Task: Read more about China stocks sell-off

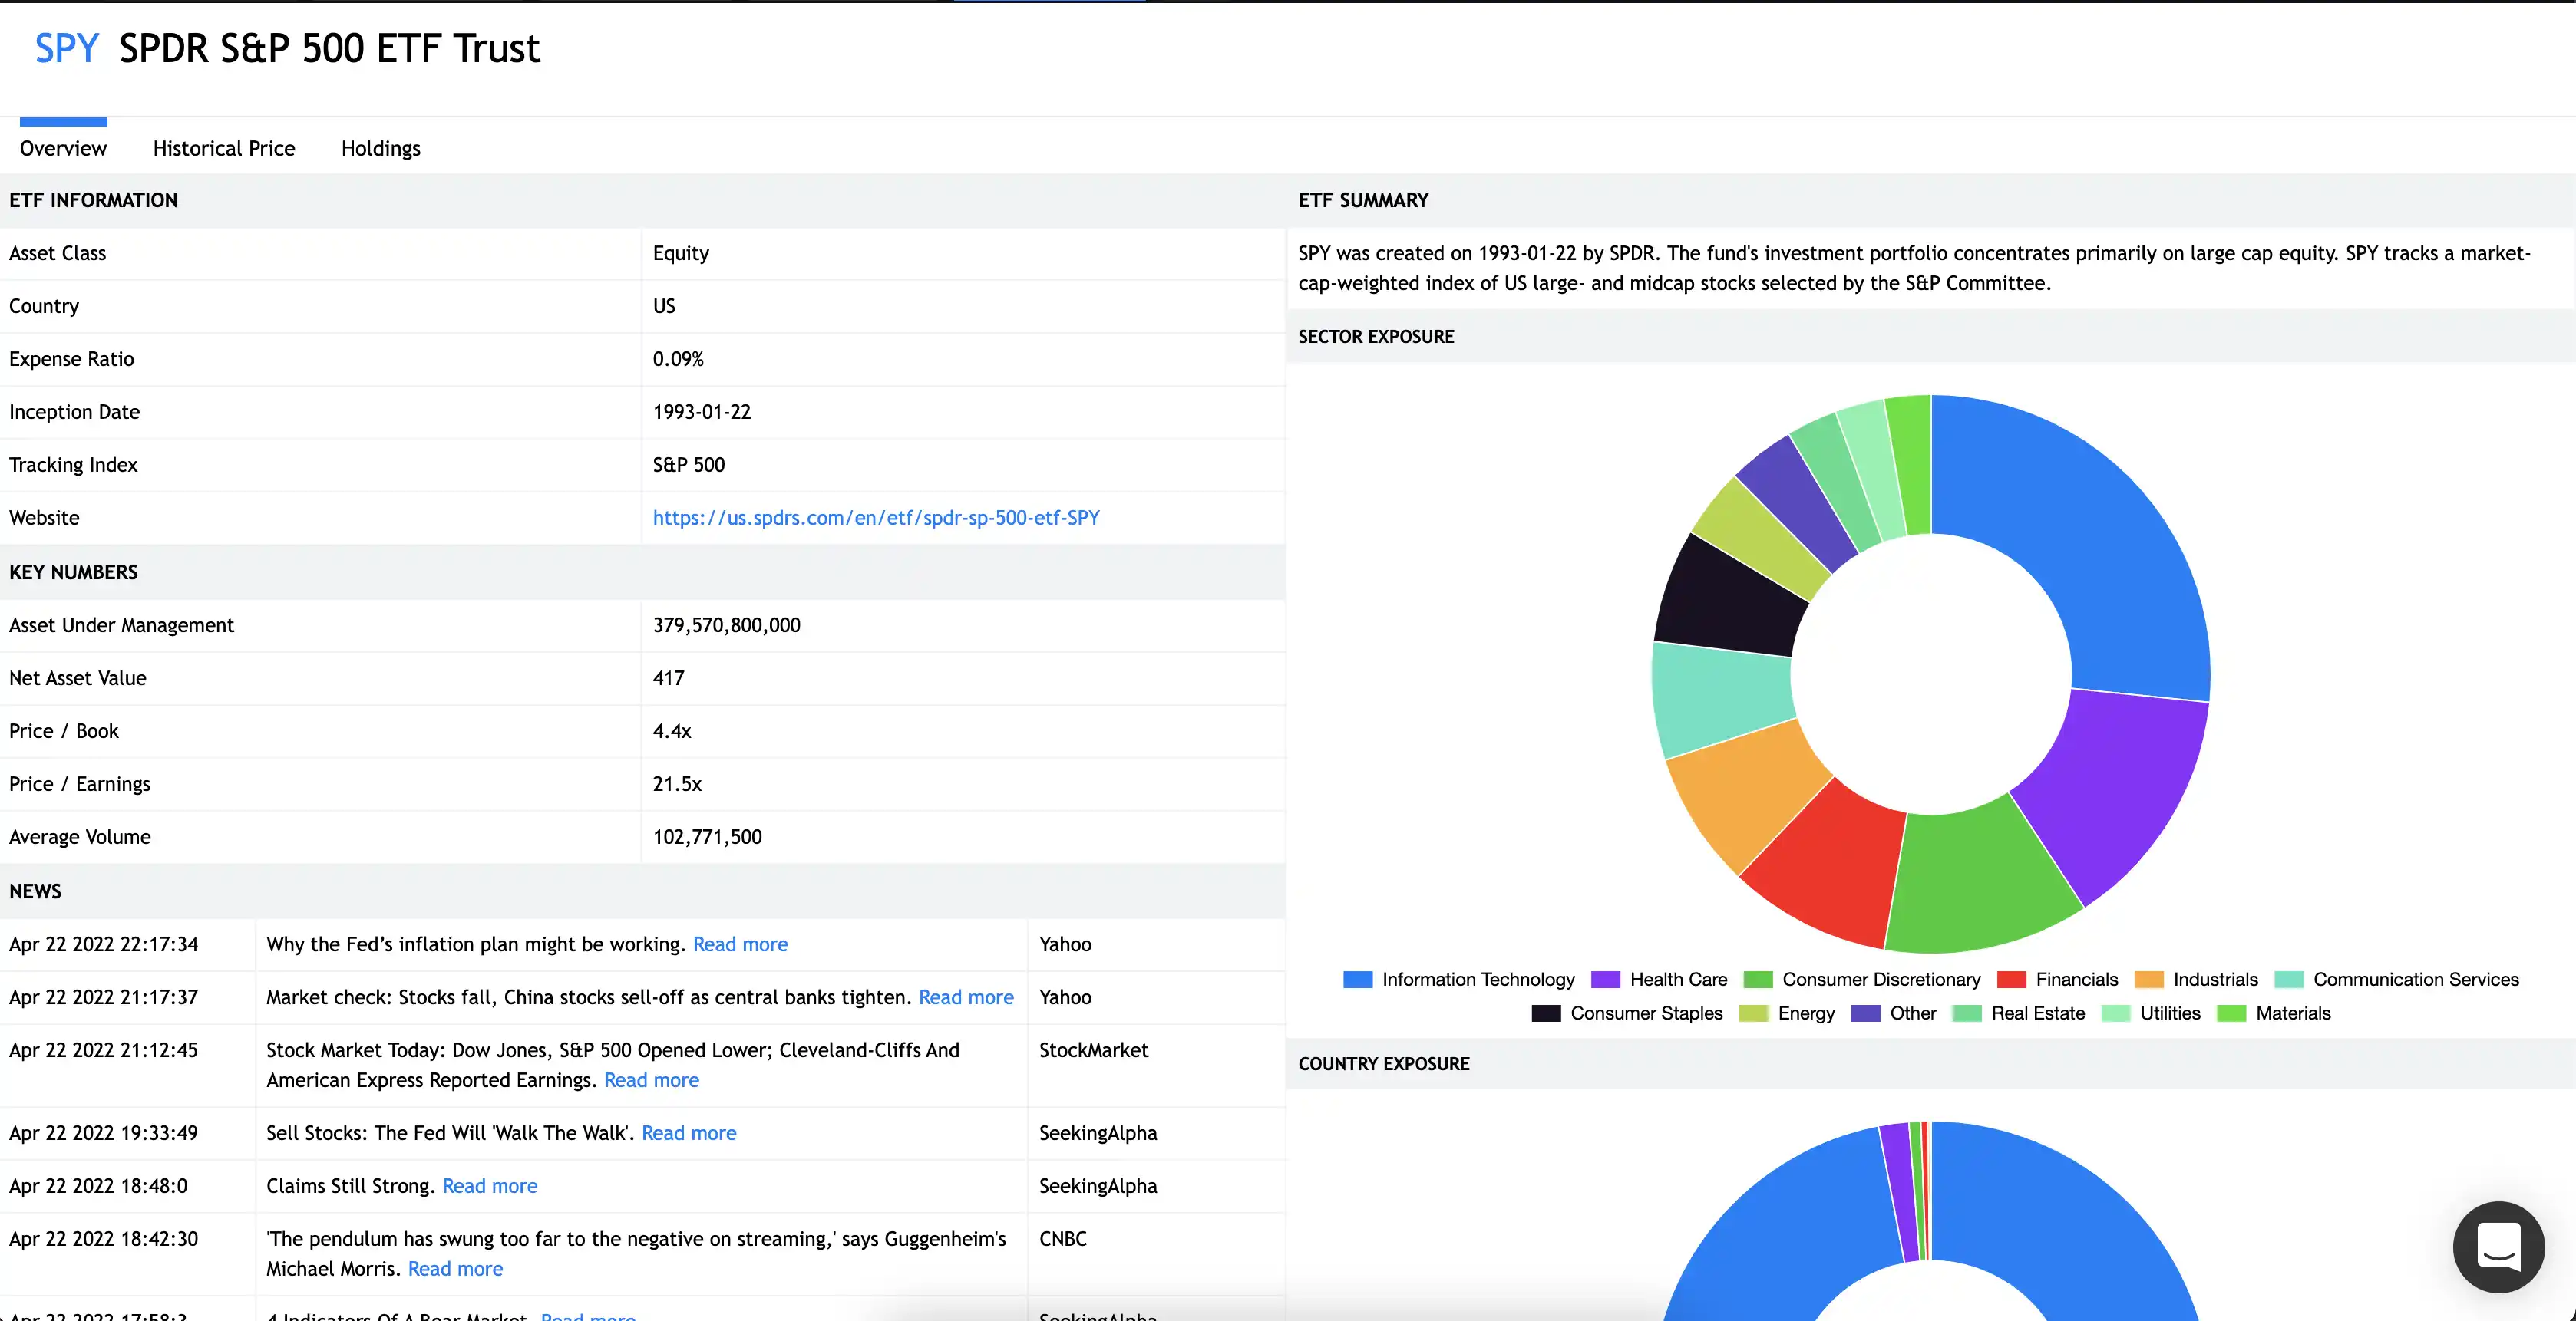Action: coord(965,997)
